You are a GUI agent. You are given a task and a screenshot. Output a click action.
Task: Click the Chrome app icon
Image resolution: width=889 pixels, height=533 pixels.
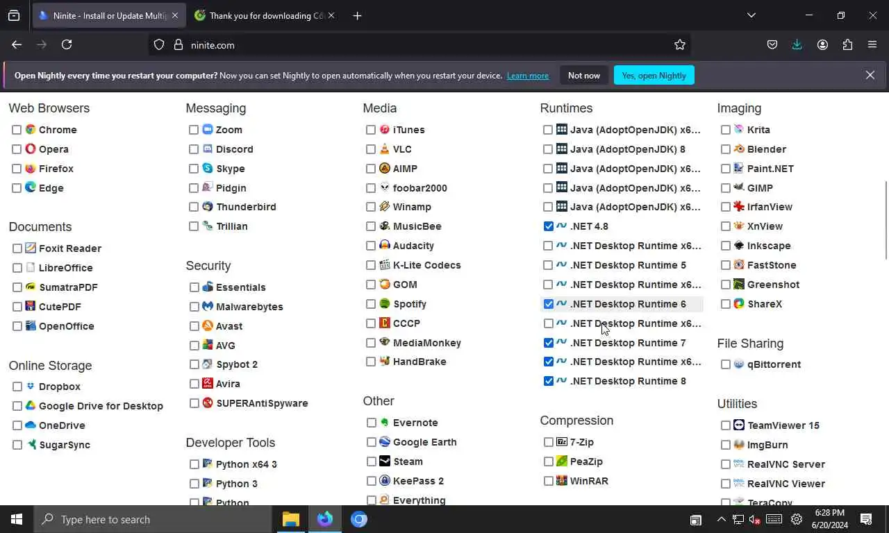click(31, 130)
